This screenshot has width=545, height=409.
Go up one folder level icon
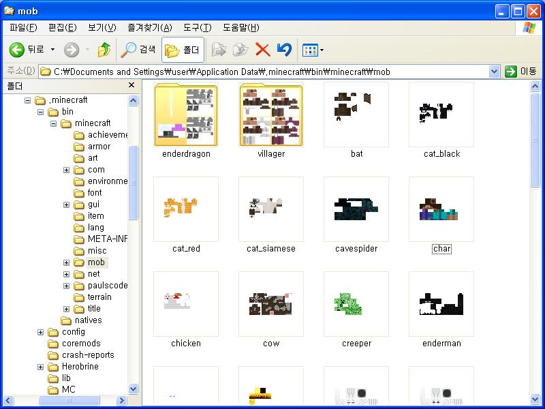click(x=104, y=50)
